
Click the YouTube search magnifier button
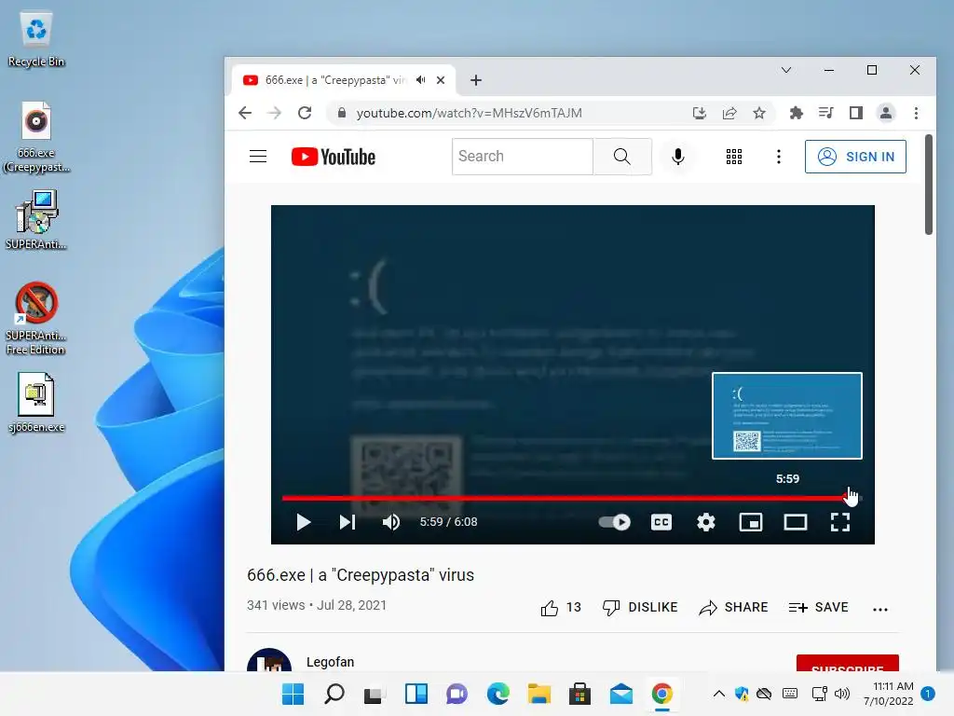[x=621, y=157]
